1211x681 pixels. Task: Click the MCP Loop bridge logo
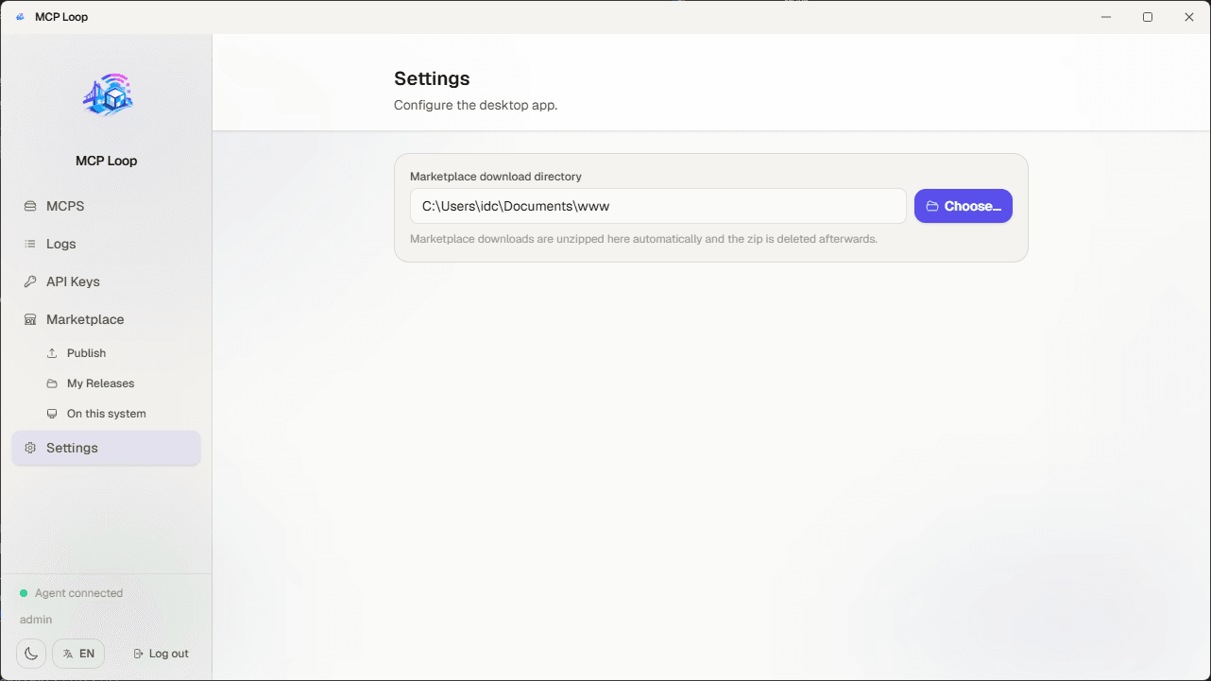(107, 95)
